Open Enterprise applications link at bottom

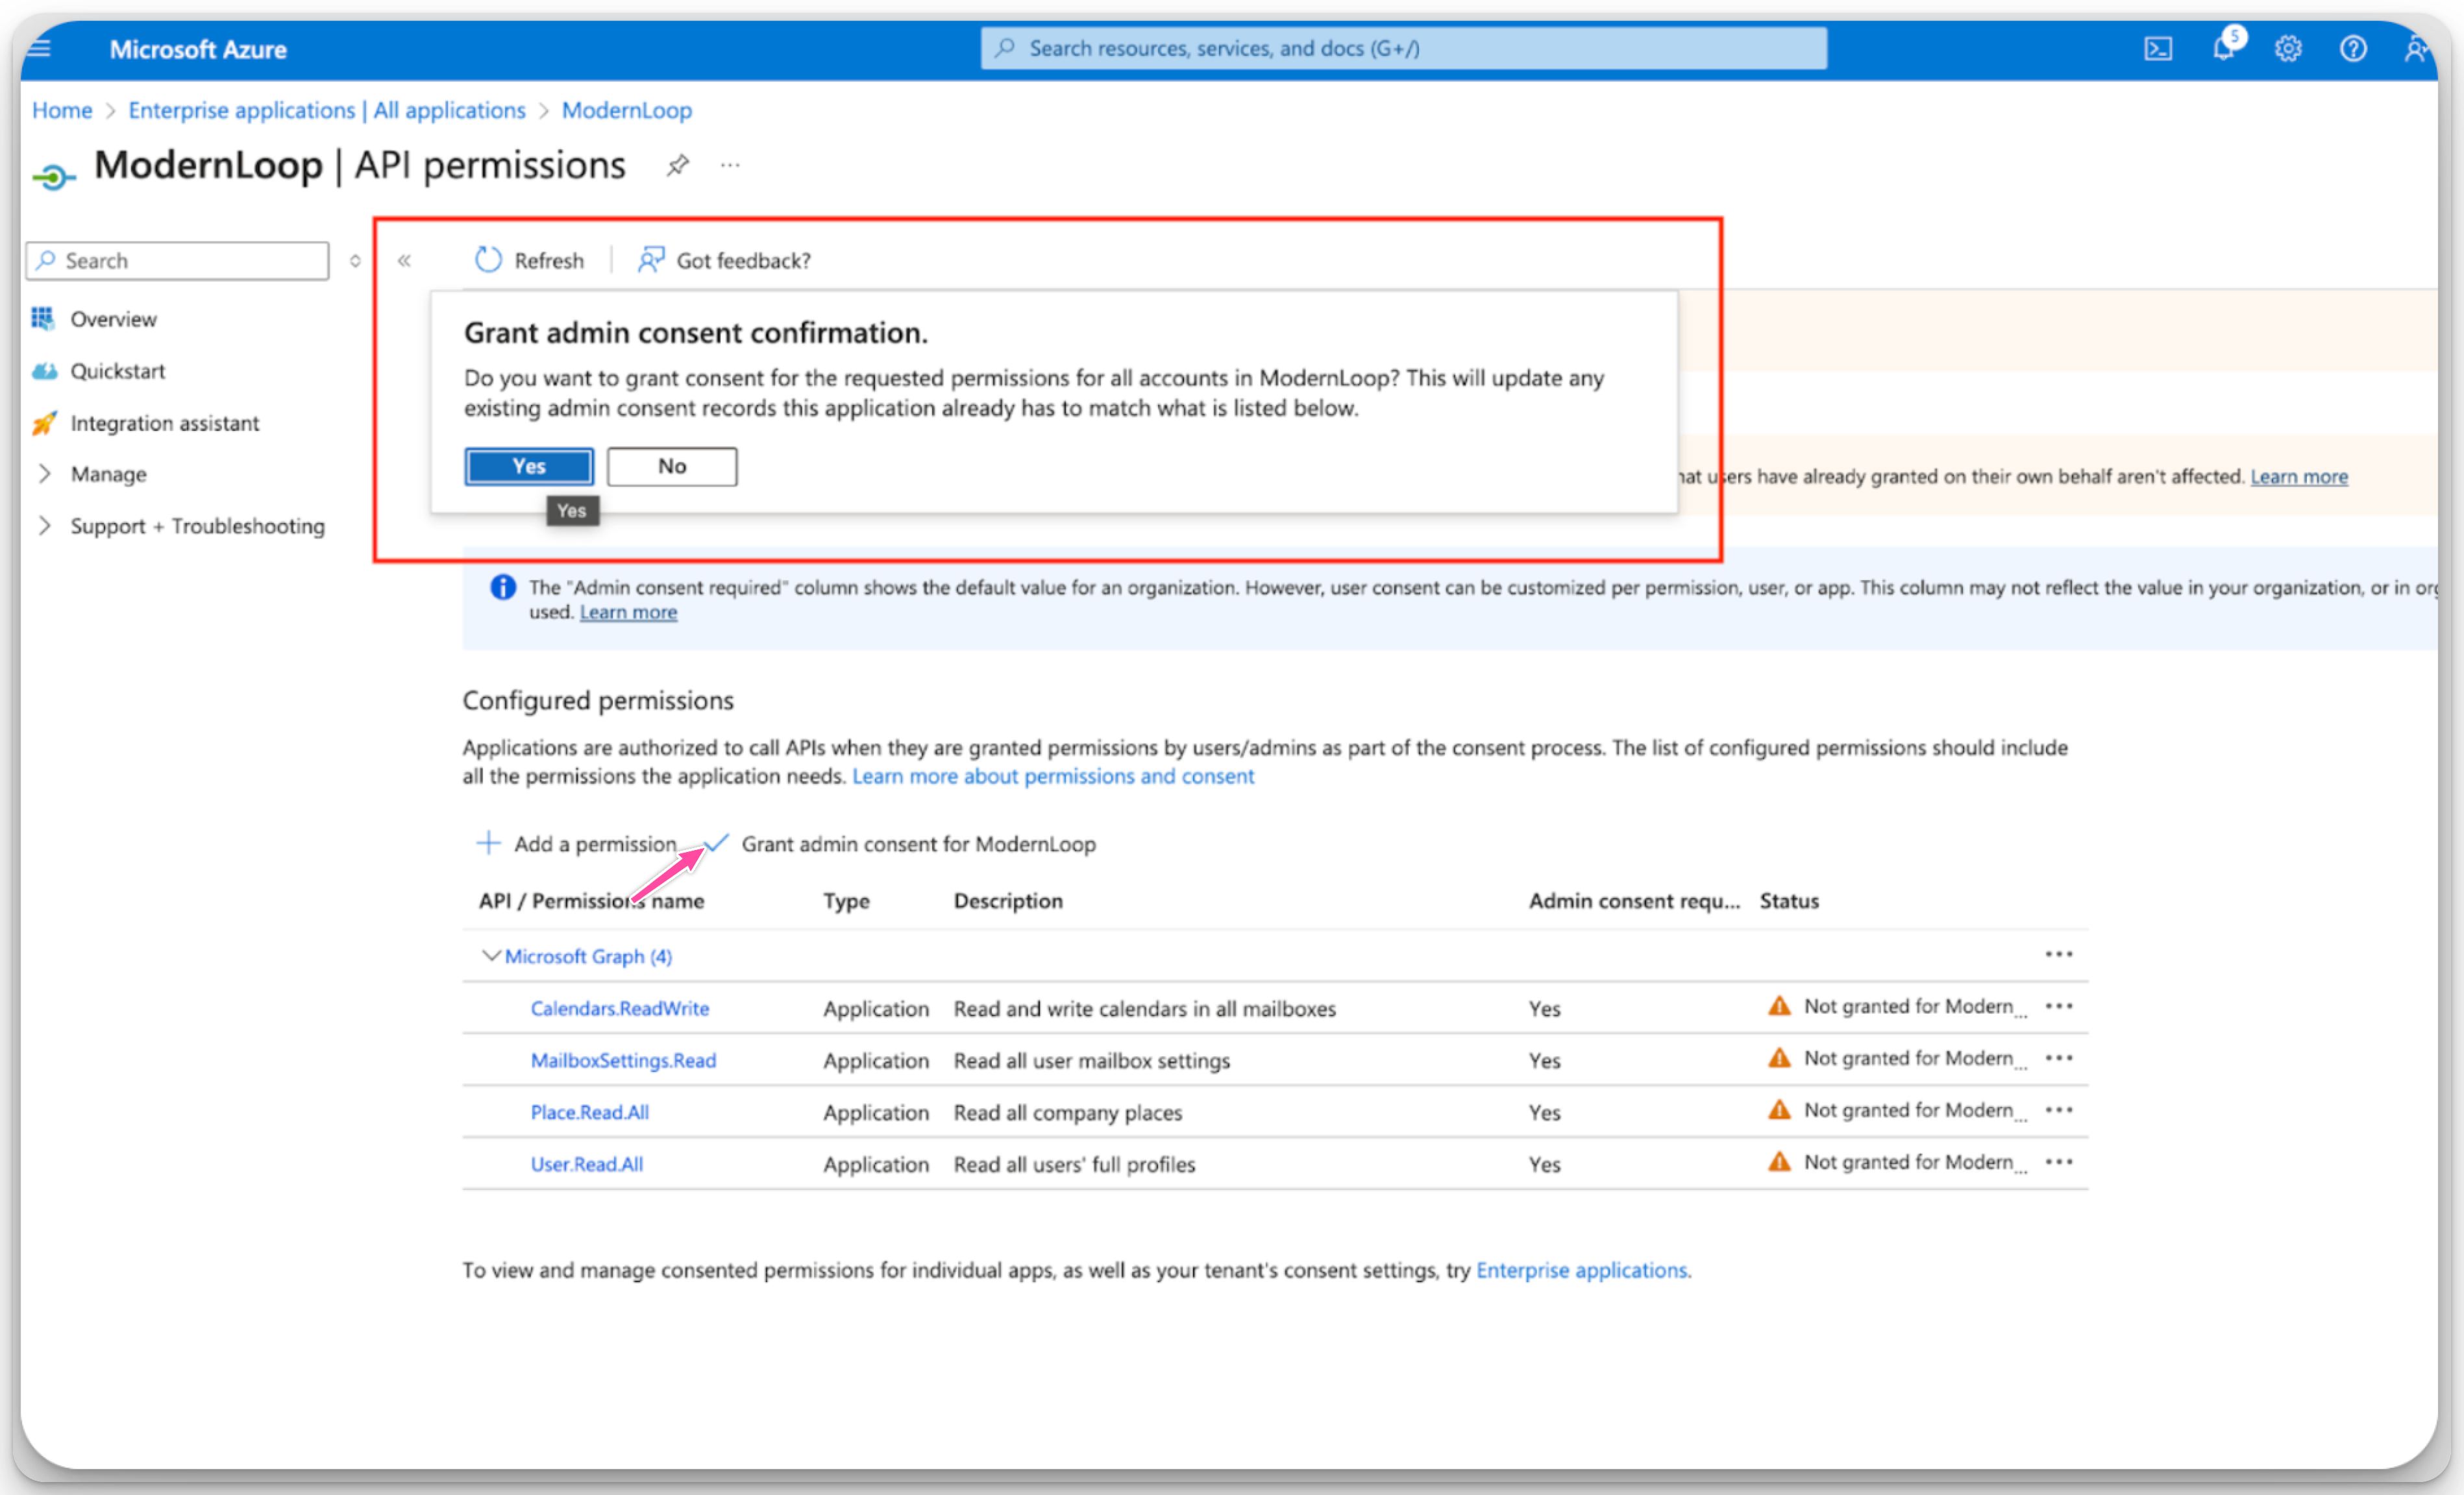point(1582,1270)
